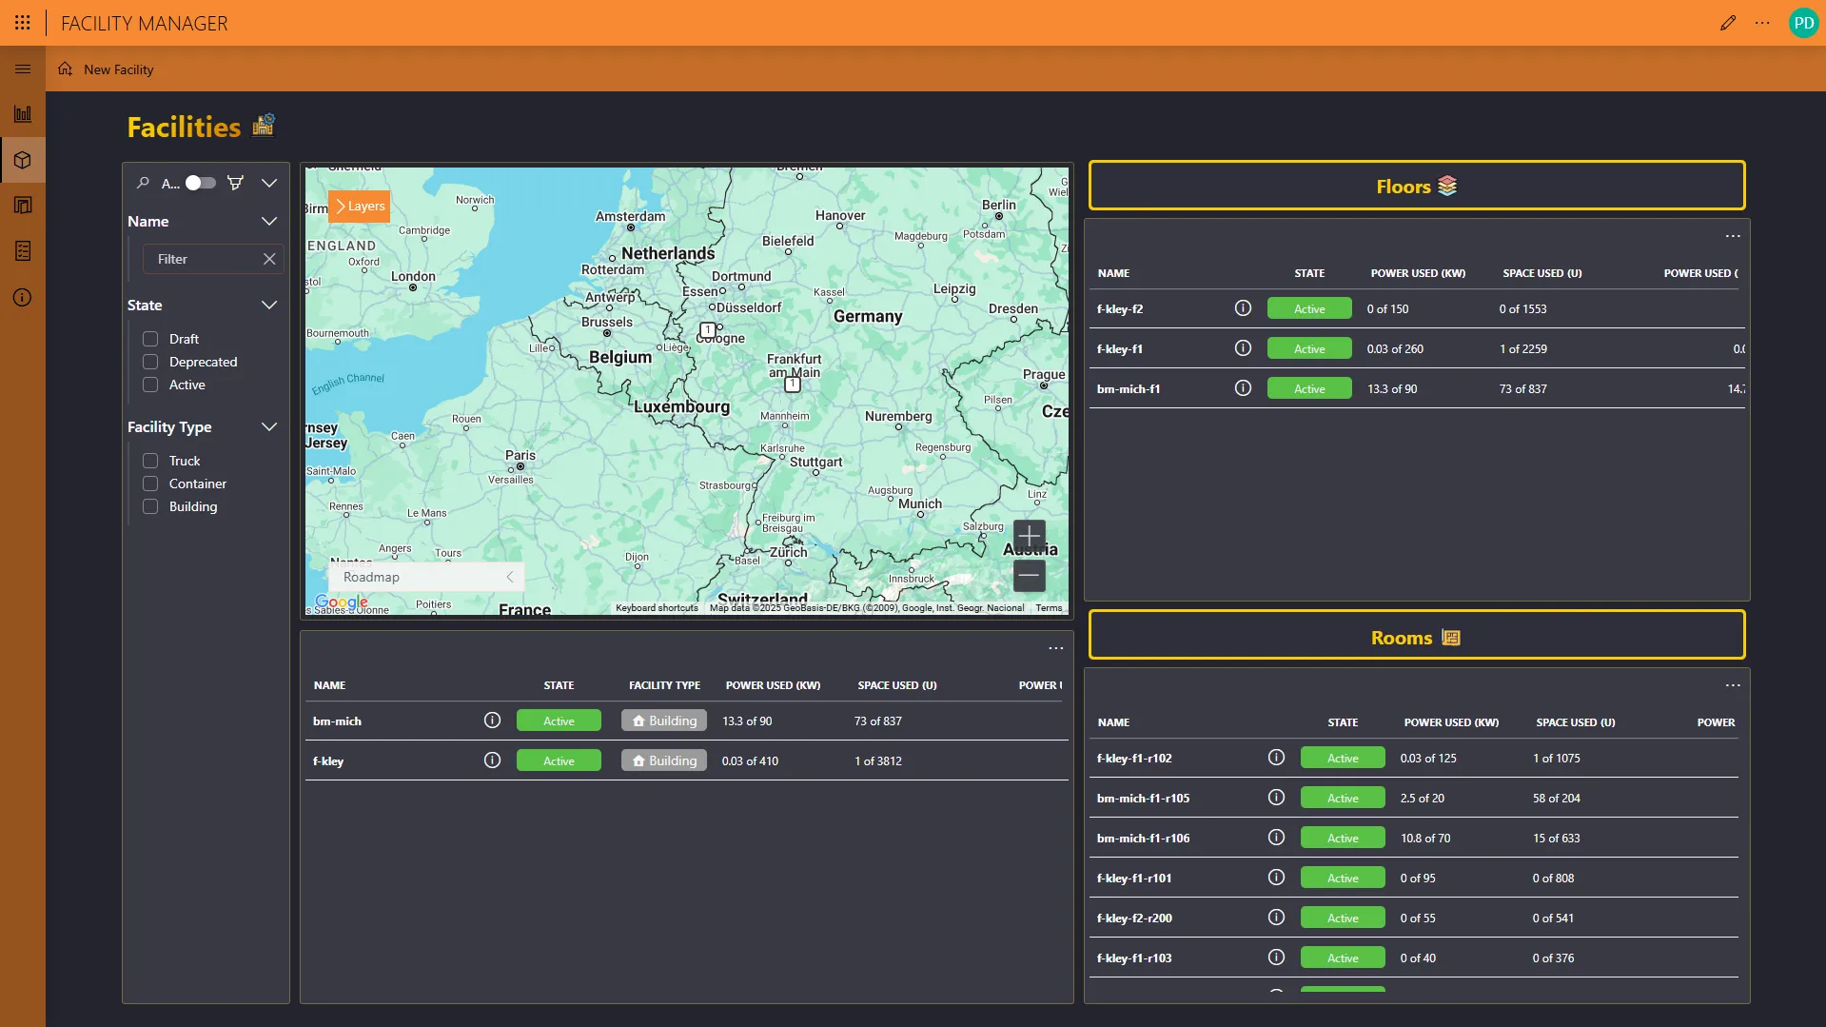
Task: Open info for f-kley-f1 floor
Action: [1243, 348]
